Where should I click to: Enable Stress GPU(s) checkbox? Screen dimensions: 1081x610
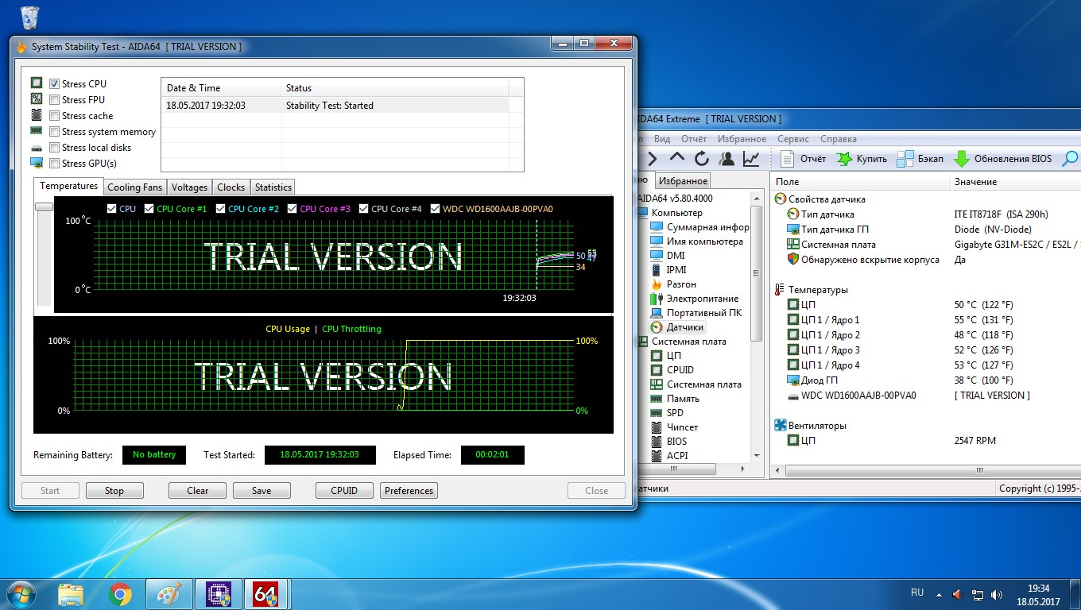[x=55, y=164]
